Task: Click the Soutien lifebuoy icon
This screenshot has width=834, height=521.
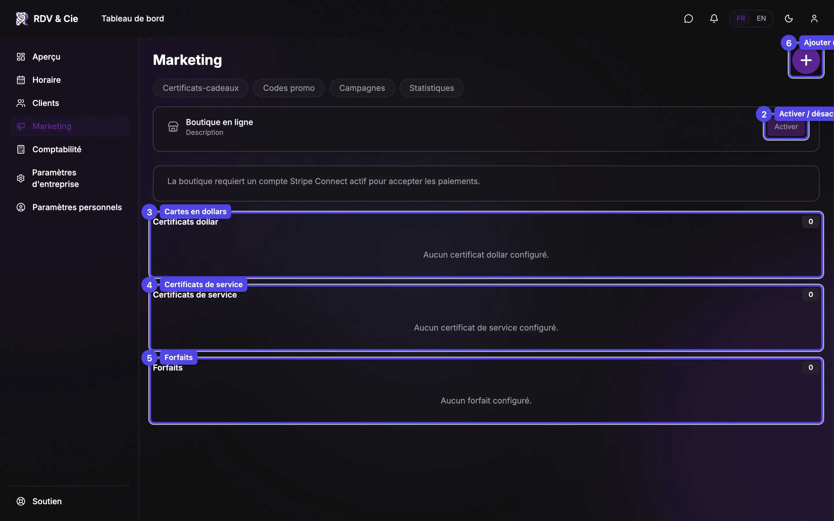Action: click(x=21, y=501)
